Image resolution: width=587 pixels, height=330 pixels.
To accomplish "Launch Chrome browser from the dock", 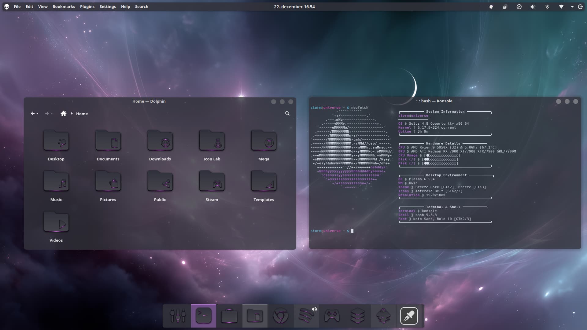I will [x=280, y=316].
